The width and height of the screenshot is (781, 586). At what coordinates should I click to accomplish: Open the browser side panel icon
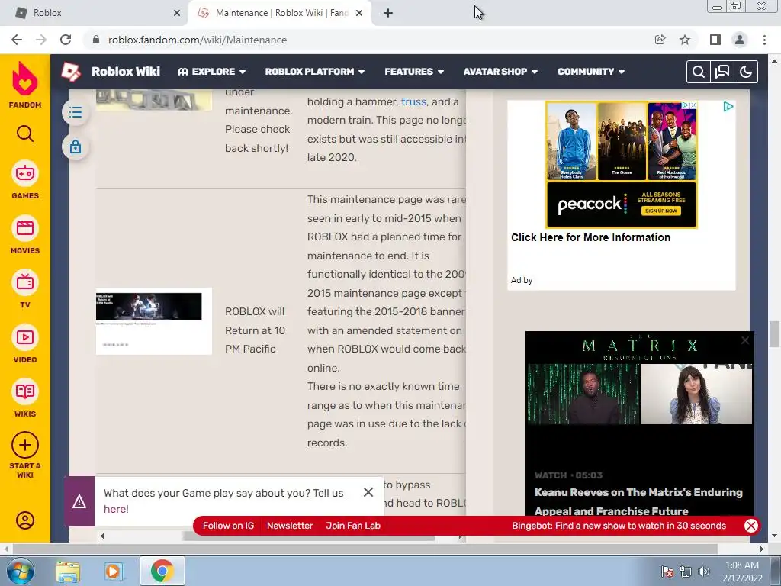click(715, 40)
